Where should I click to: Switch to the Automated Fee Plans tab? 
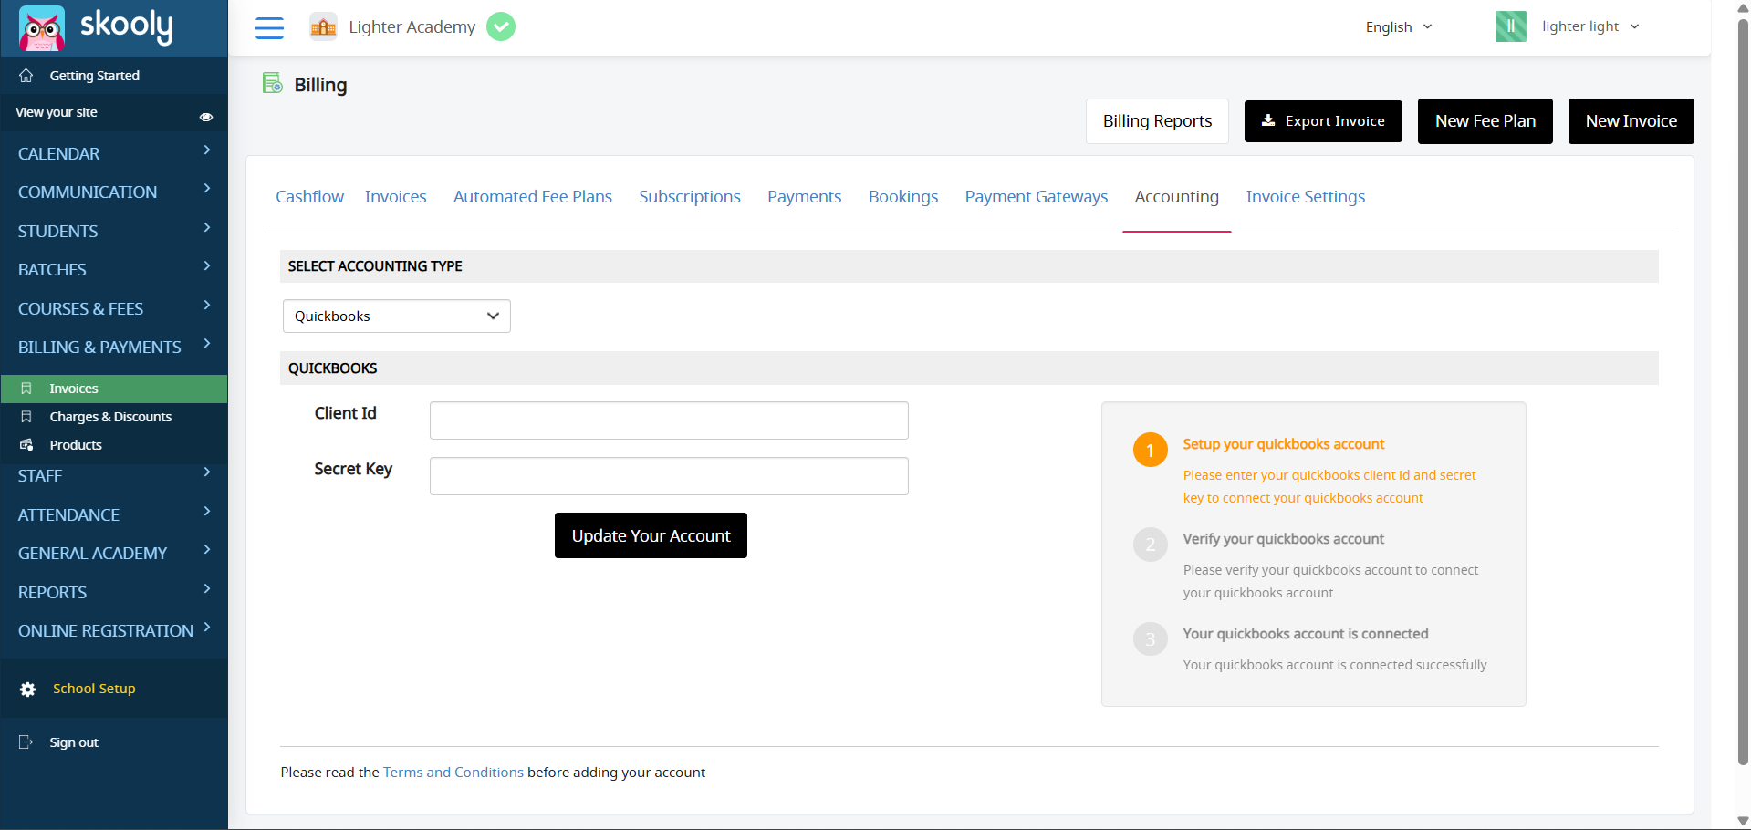[x=533, y=196]
